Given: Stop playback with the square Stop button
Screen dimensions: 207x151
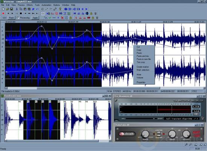Looking at the screenshot, I should tap(21, 14).
